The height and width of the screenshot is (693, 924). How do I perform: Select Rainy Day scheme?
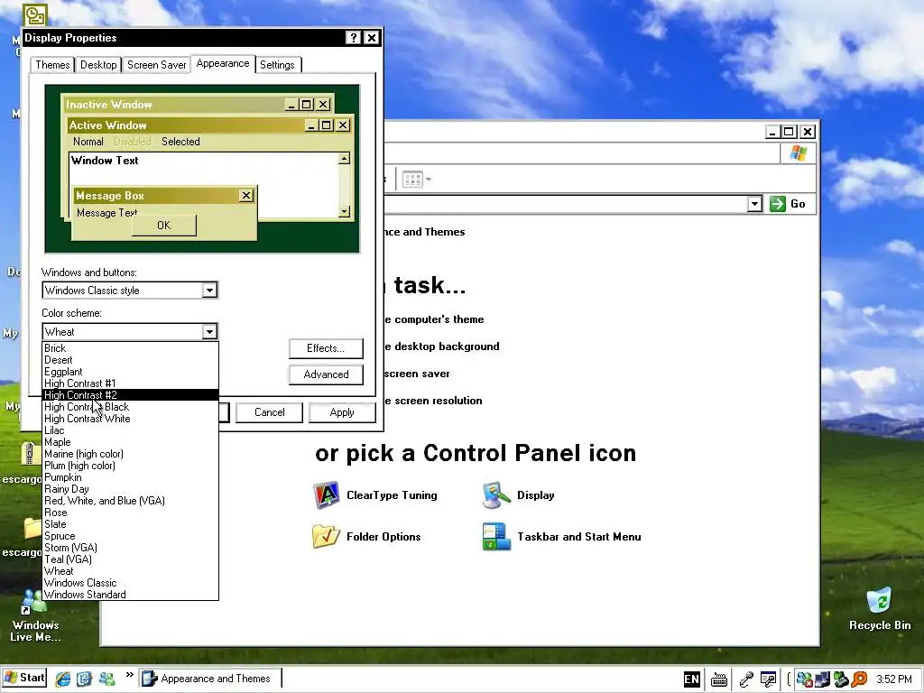[x=130, y=489]
